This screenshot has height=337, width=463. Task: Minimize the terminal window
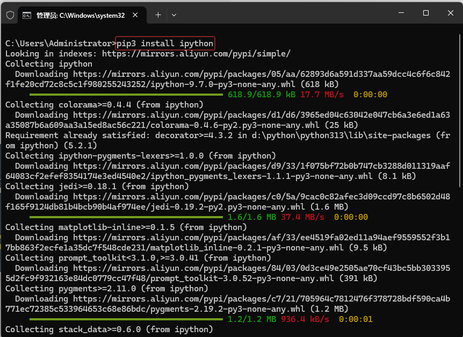tap(401, 13)
